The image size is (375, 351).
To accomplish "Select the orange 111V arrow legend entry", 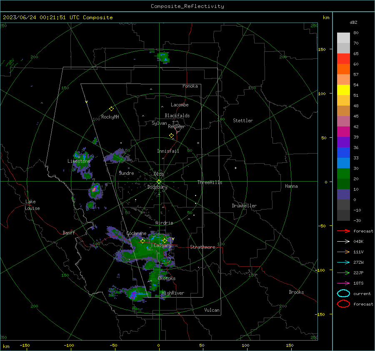I will pyautogui.click(x=343, y=252).
